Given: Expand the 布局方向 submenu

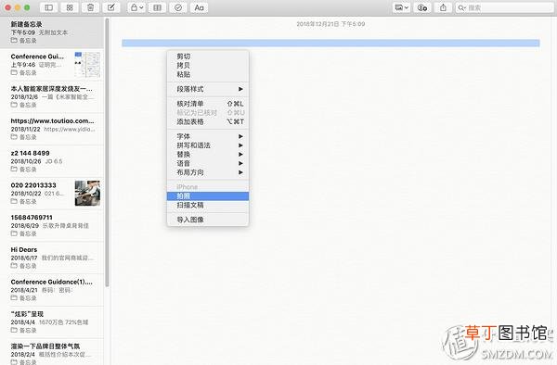Looking at the screenshot, I should coord(208,172).
